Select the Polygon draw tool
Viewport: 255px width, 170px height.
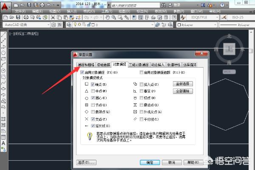(x=3, y=52)
